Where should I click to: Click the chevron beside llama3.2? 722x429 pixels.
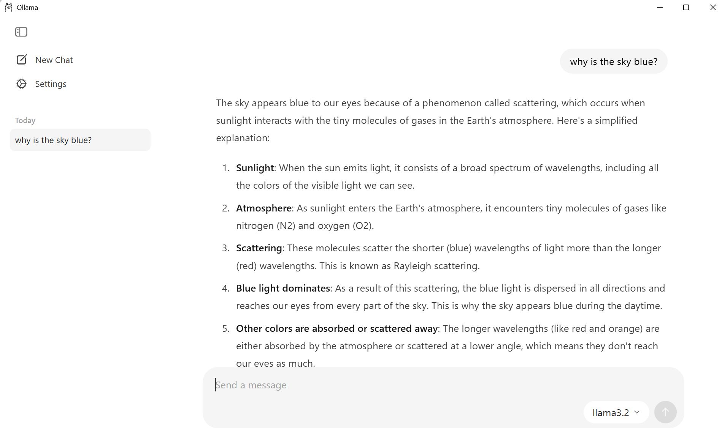coord(637,412)
